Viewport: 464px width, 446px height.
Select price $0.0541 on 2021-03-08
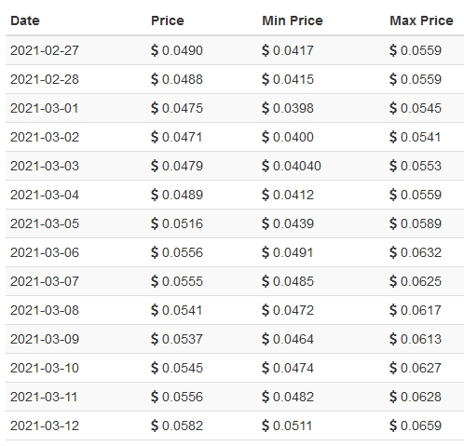coord(176,310)
